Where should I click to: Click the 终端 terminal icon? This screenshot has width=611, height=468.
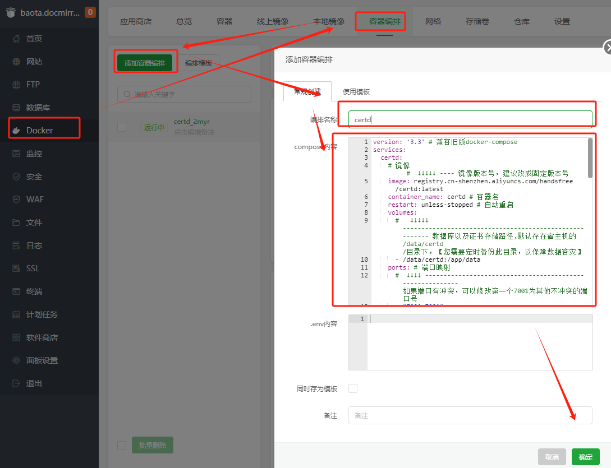pos(16,291)
